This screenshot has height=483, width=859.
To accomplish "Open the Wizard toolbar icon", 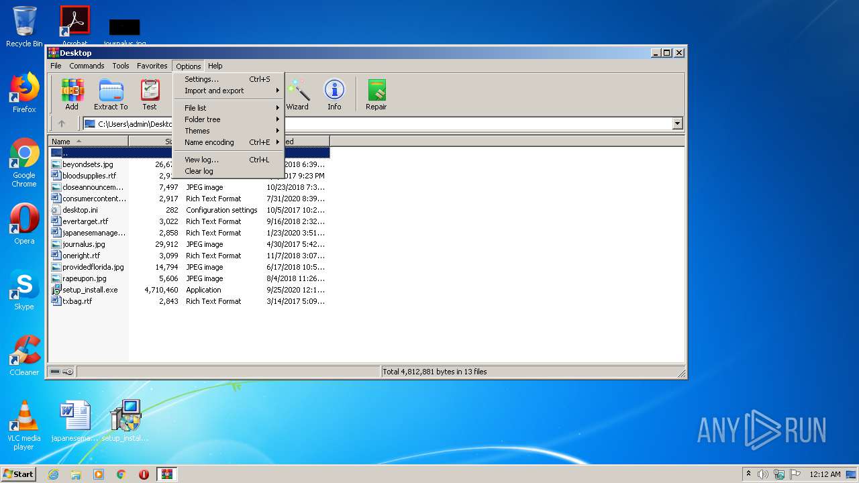I will pos(297,95).
